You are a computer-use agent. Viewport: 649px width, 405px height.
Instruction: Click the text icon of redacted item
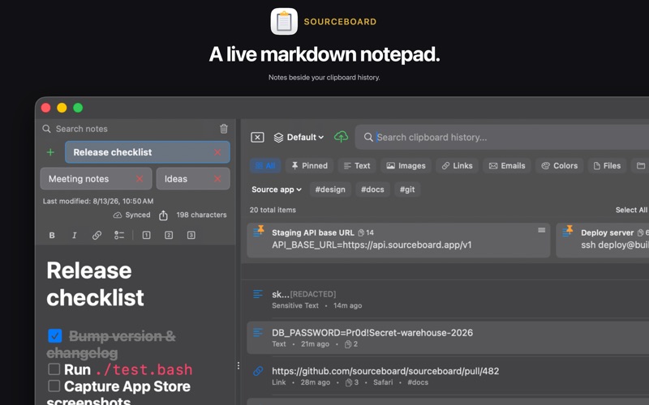pos(258,294)
